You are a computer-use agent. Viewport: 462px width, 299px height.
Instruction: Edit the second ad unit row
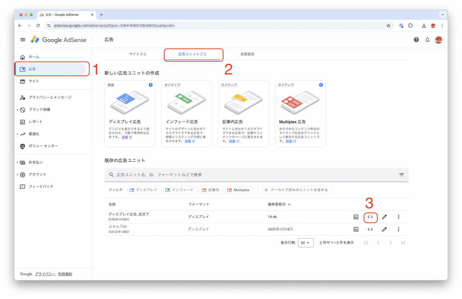point(384,230)
